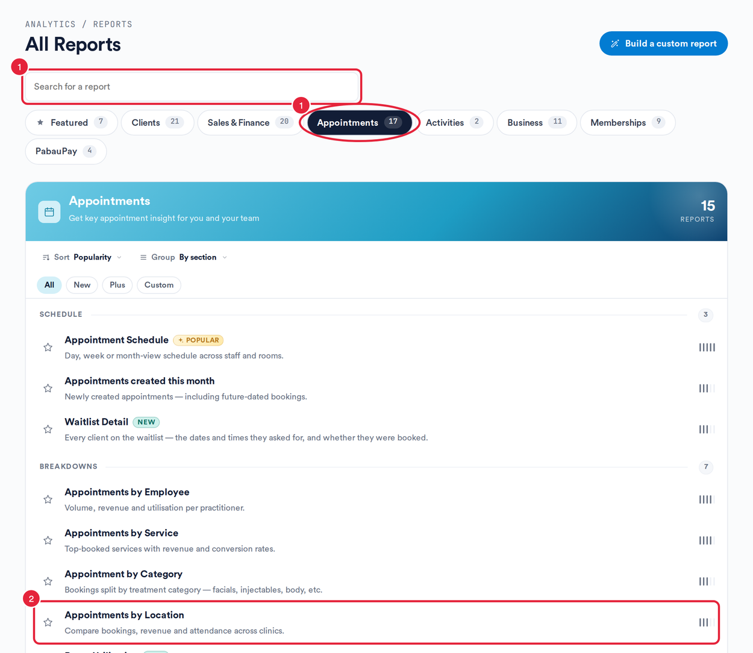Click the BREAKDOWNS section count 7
This screenshot has width=753, height=653.
(x=706, y=467)
